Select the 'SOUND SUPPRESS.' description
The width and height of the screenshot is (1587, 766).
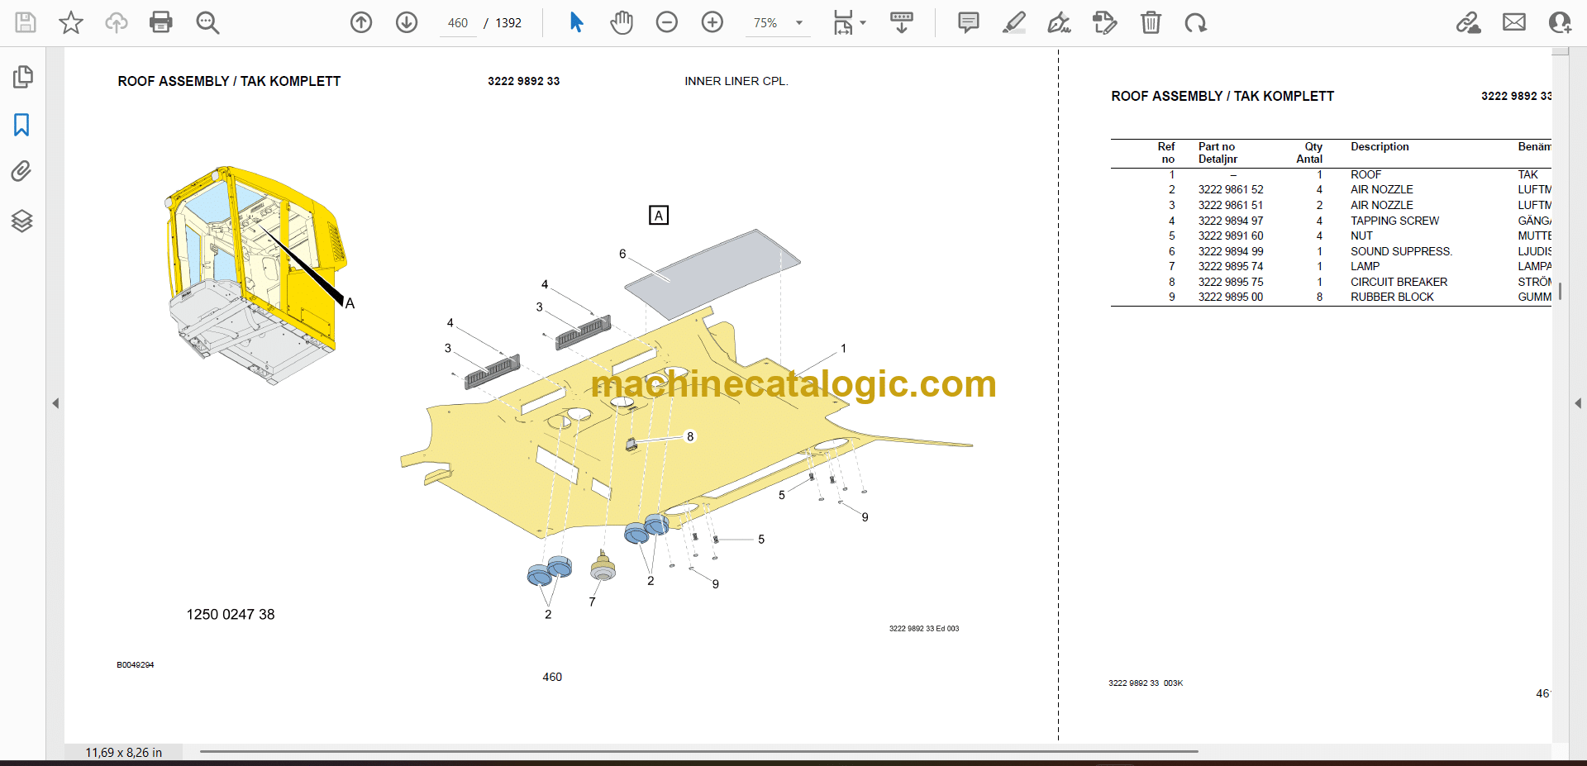[x=1401, y=251]
